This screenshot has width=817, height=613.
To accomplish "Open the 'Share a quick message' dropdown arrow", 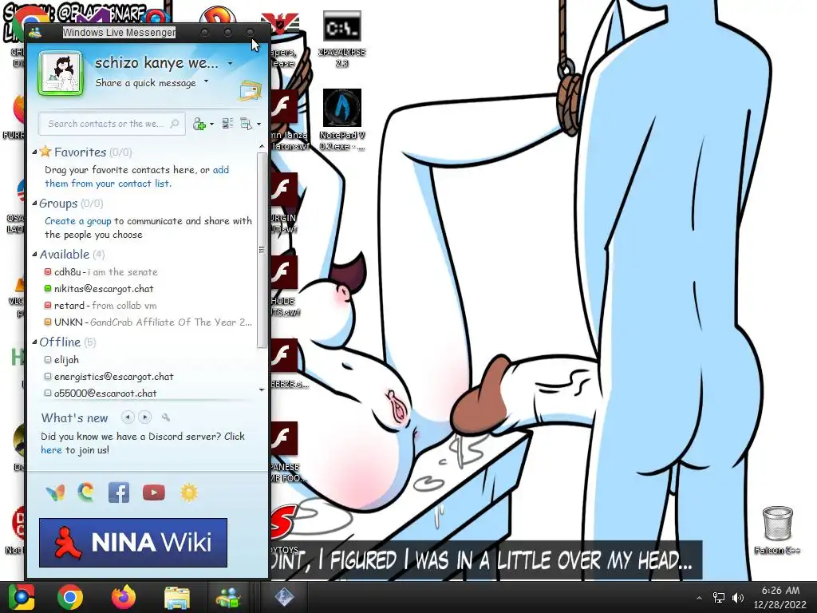I will tap(207, 81).
